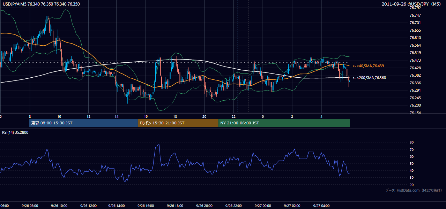Viewport: 446px width, 209px height.
Task: Click the 40 SMA 76.439 label
Action: (369, 66)
